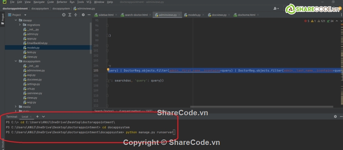Close the search-doctor.html tab
The image size is (343, 150).
[150, 15]
